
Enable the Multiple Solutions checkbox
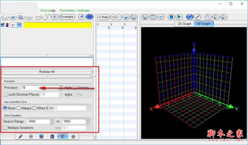pyautogui.click(x=5, y=128)
